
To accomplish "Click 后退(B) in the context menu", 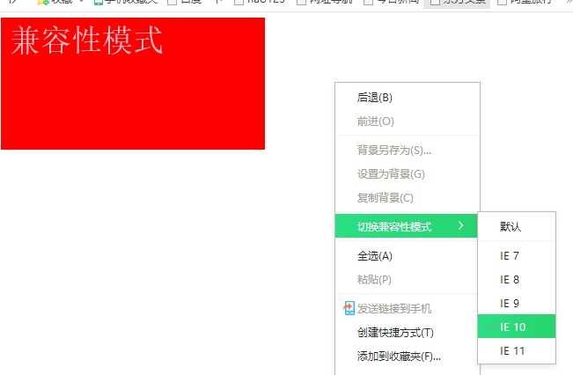I will pos(408,98).
